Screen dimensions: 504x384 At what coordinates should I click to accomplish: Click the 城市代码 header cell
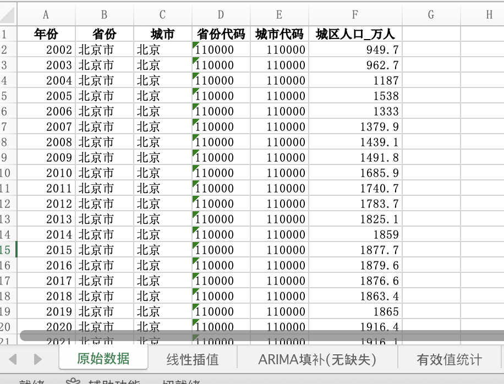(280, 34)
